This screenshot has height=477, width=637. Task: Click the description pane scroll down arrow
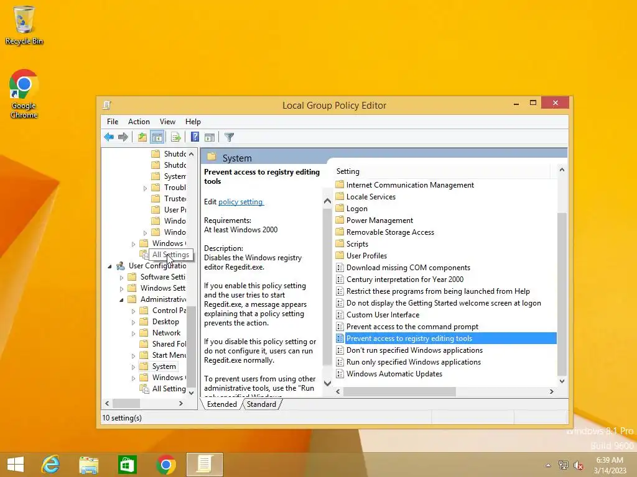click(x=327, y=383)
